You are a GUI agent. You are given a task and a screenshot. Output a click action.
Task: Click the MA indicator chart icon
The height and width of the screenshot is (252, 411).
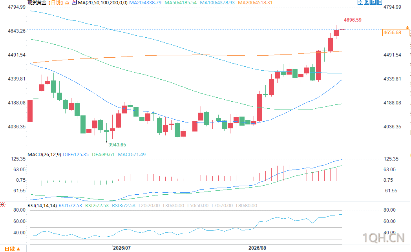[x=74, y=3]
